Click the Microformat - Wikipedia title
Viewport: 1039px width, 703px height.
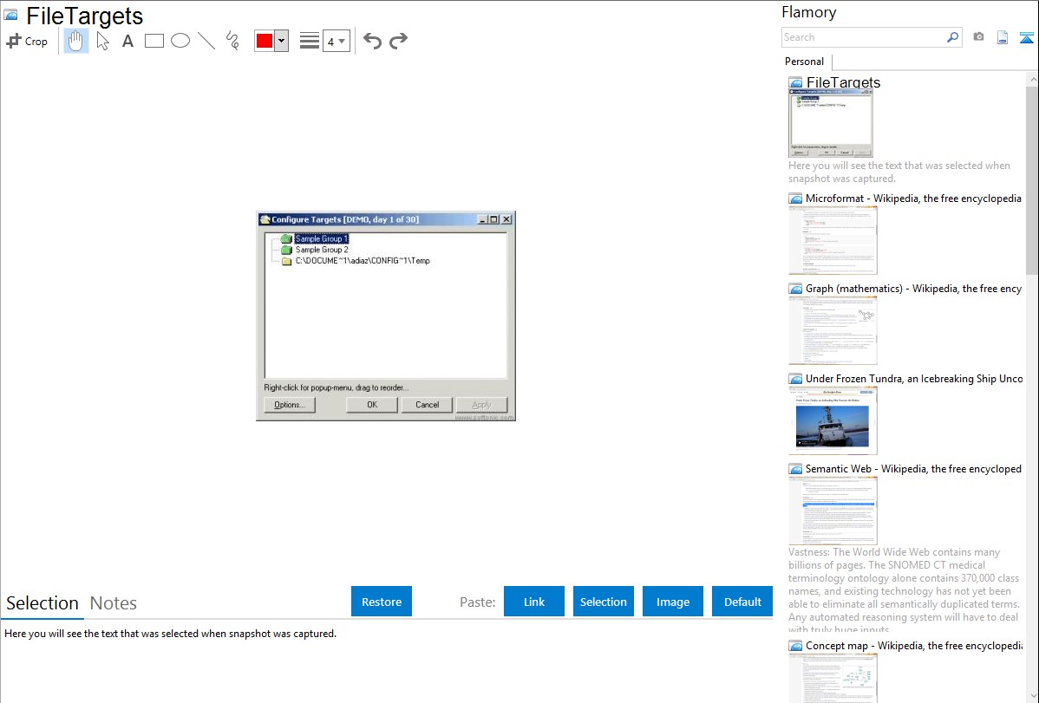click(913, 199)
